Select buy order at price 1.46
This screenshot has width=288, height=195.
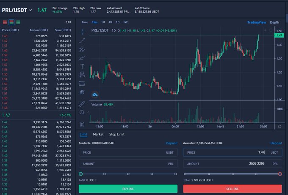(x=36, y=127)
